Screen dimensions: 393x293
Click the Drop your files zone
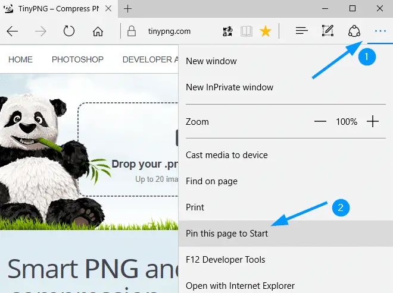point(129,149)
